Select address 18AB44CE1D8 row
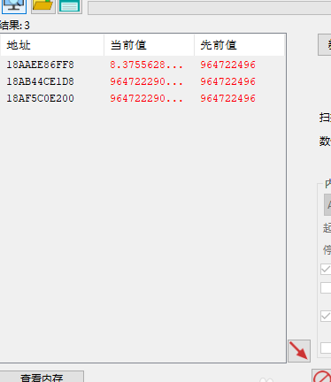331x382 pixels. (142, 81)
